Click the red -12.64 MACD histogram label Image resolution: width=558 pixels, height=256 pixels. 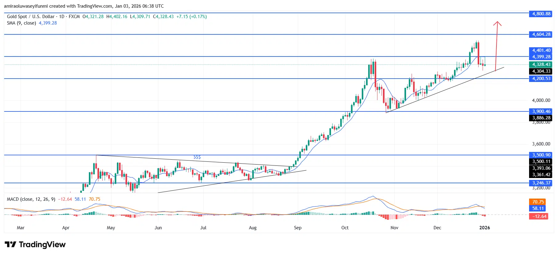[x=538, y=216]
